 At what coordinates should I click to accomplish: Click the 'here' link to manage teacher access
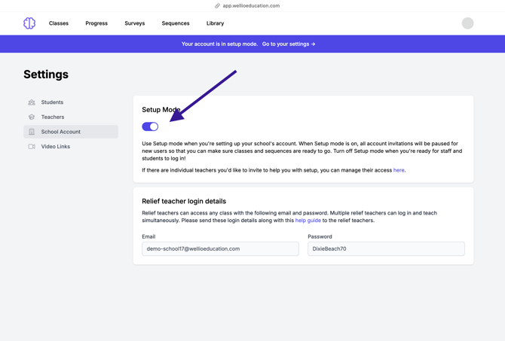tap(399, 170)
